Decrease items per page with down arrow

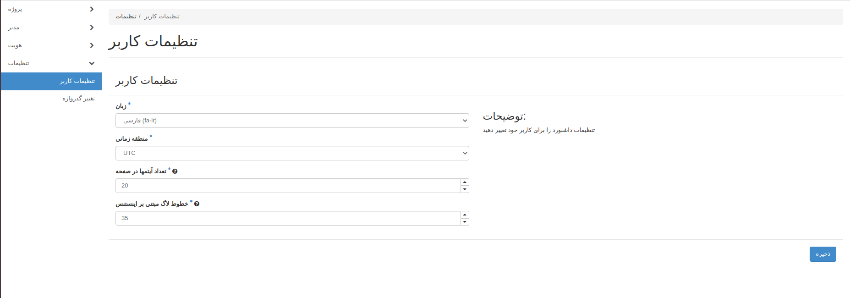click(465, 189)
